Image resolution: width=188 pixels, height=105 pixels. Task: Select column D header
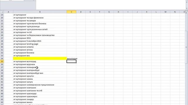click(x=81, y=12)
